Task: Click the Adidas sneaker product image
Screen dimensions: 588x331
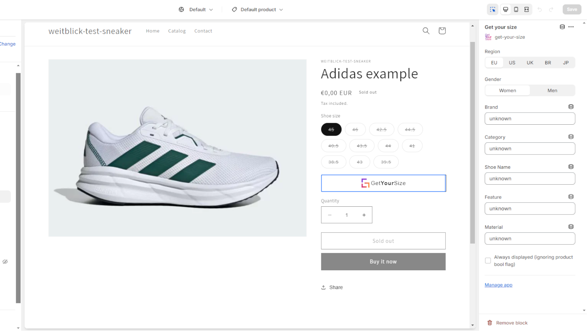Action: 178,148
